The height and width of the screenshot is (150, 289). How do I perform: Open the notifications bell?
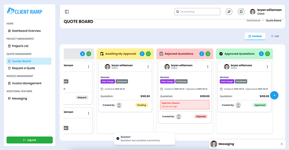[x=241, y=12]
